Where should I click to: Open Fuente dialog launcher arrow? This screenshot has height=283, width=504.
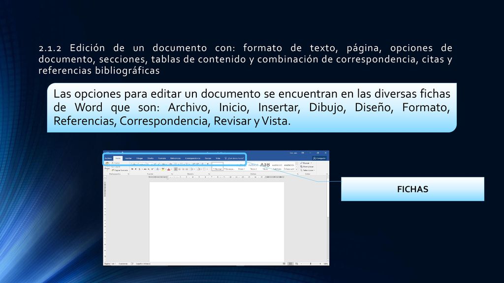click(173, 174)
